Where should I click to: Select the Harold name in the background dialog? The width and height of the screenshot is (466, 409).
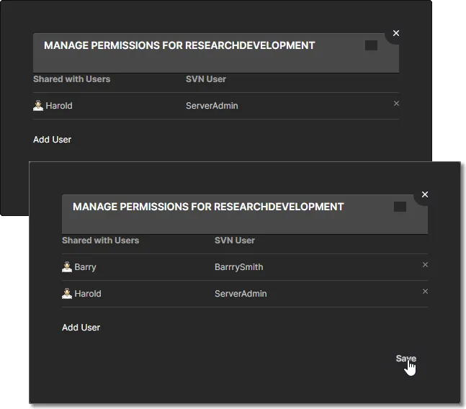[59, 105]
